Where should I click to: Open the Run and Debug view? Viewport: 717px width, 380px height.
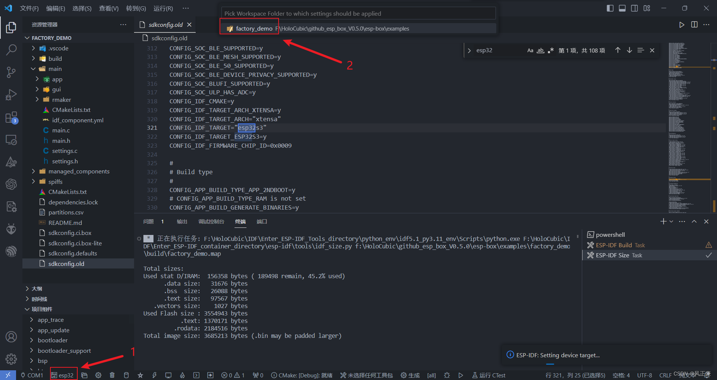click(11, 94)
